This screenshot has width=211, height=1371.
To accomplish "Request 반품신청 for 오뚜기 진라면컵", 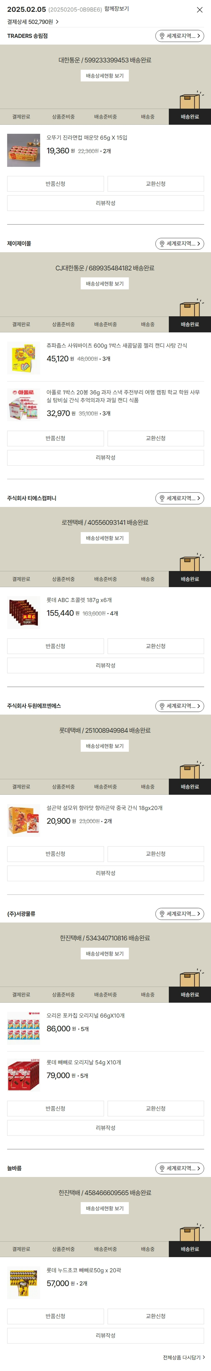I will coord(55,184).
